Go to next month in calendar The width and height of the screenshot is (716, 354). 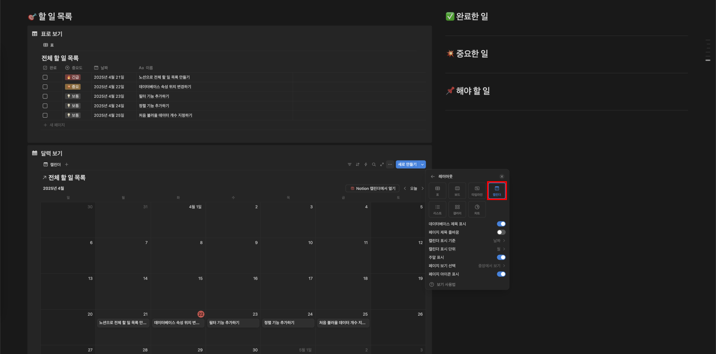[x=422, y=189]
